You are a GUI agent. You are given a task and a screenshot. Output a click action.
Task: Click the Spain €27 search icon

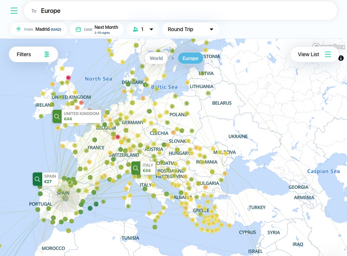(x=37, y=179)
